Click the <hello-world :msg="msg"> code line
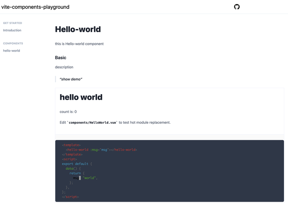The image size is (288, 203). 102,150
